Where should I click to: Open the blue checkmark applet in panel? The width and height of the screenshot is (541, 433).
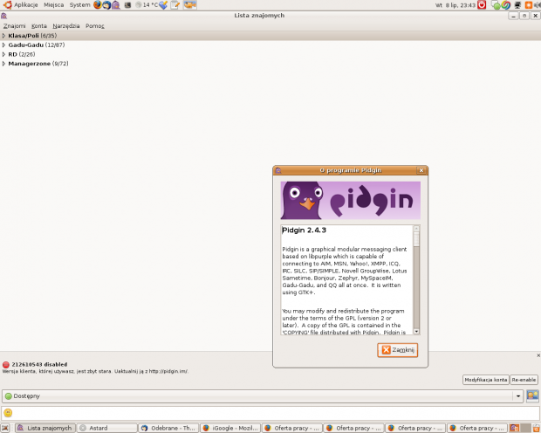[x=163, y=5]
